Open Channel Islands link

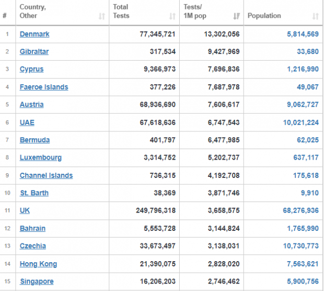(46, 175)
